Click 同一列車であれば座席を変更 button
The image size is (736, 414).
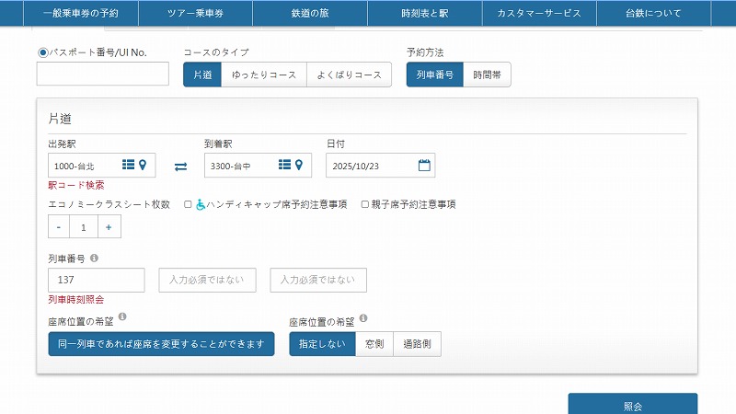pos(162,344)
